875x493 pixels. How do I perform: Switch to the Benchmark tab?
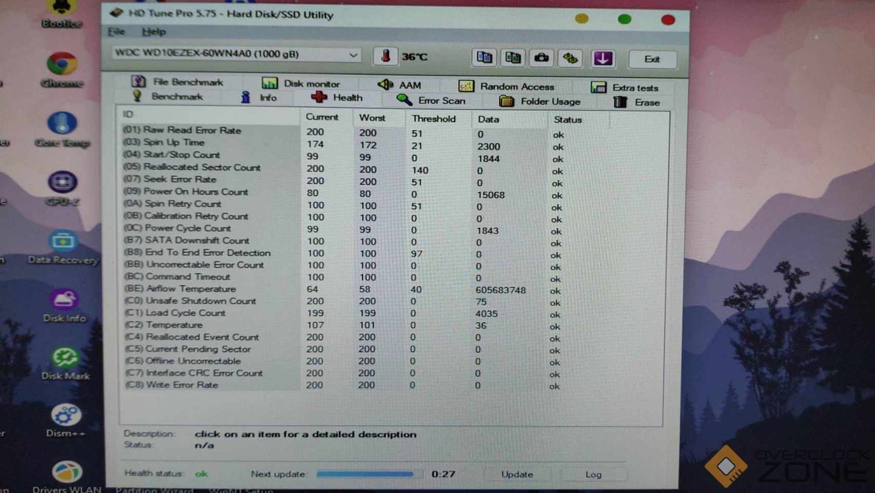(x=167, y=97)
